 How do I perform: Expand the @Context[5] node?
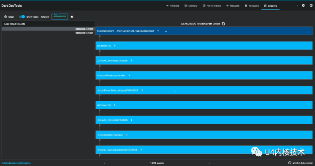115,105
